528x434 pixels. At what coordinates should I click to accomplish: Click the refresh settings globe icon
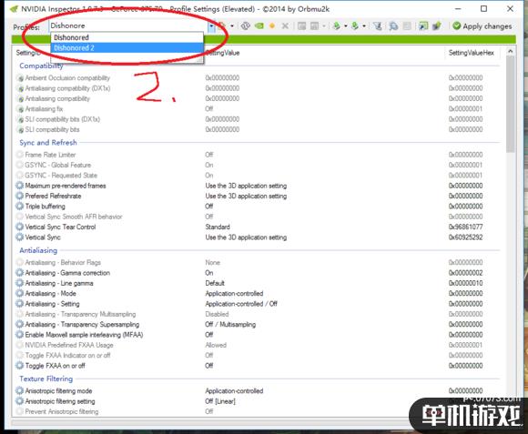click(x=246, y=25)
